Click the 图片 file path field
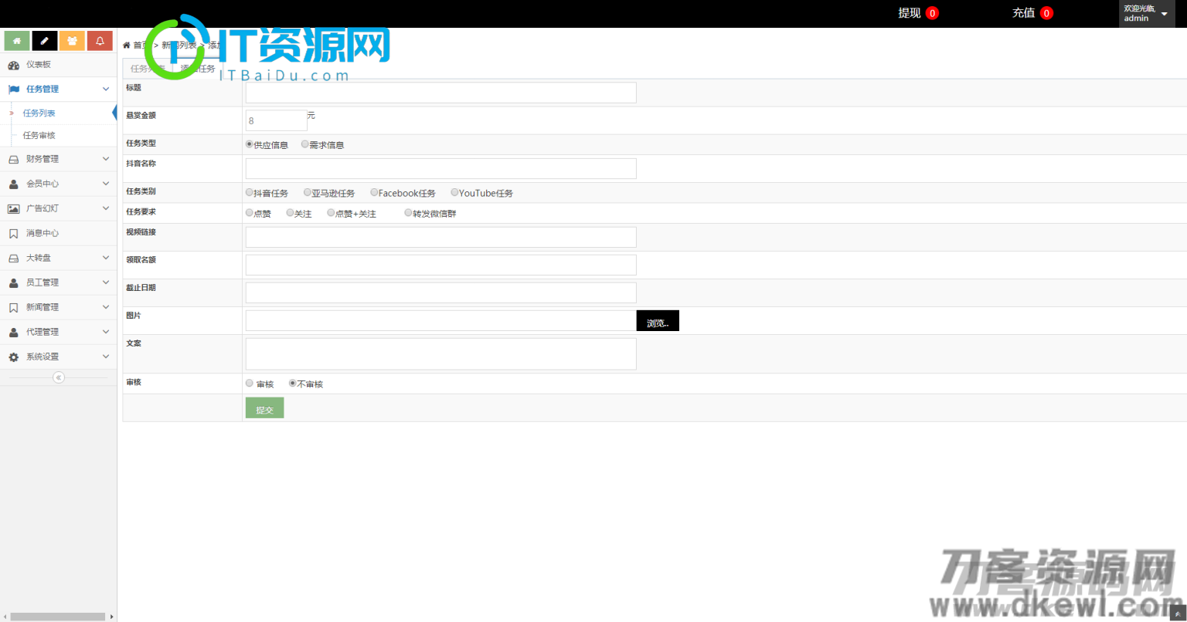Image resolution: width=1187 pixels, height=622 pixels. pos(440,320)
